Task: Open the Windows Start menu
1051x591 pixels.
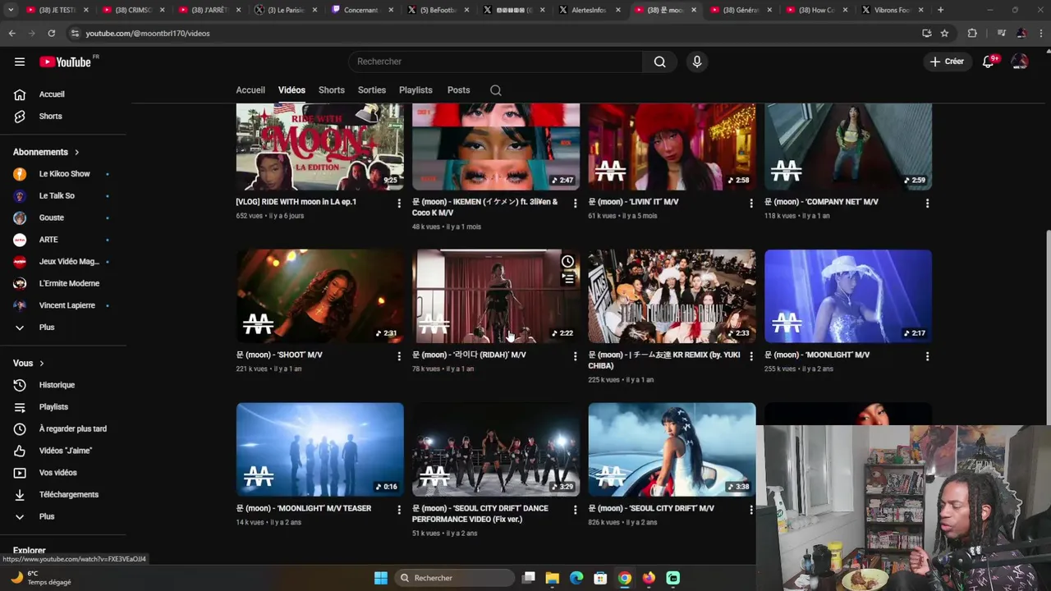Action: pyautogui.click(x=381, y=578)
